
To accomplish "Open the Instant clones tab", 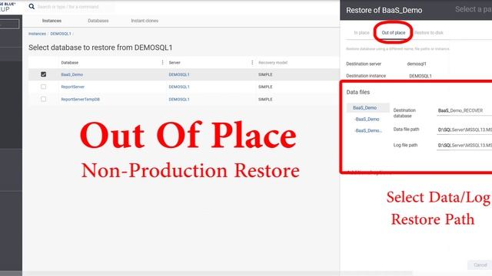I will pos(145,21).
